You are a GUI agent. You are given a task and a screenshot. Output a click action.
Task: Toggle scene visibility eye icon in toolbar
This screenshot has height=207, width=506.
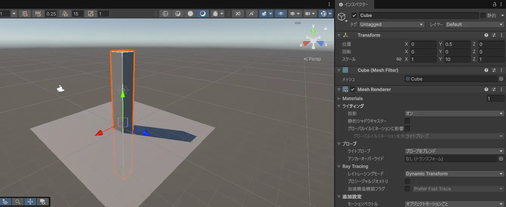pyautogui.click(x=280, y=14)
